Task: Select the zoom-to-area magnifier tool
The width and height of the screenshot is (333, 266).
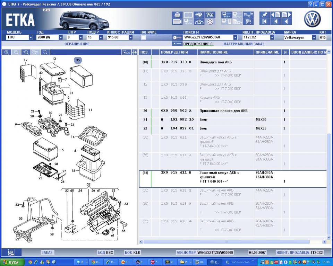Action: tap(26, 52)
